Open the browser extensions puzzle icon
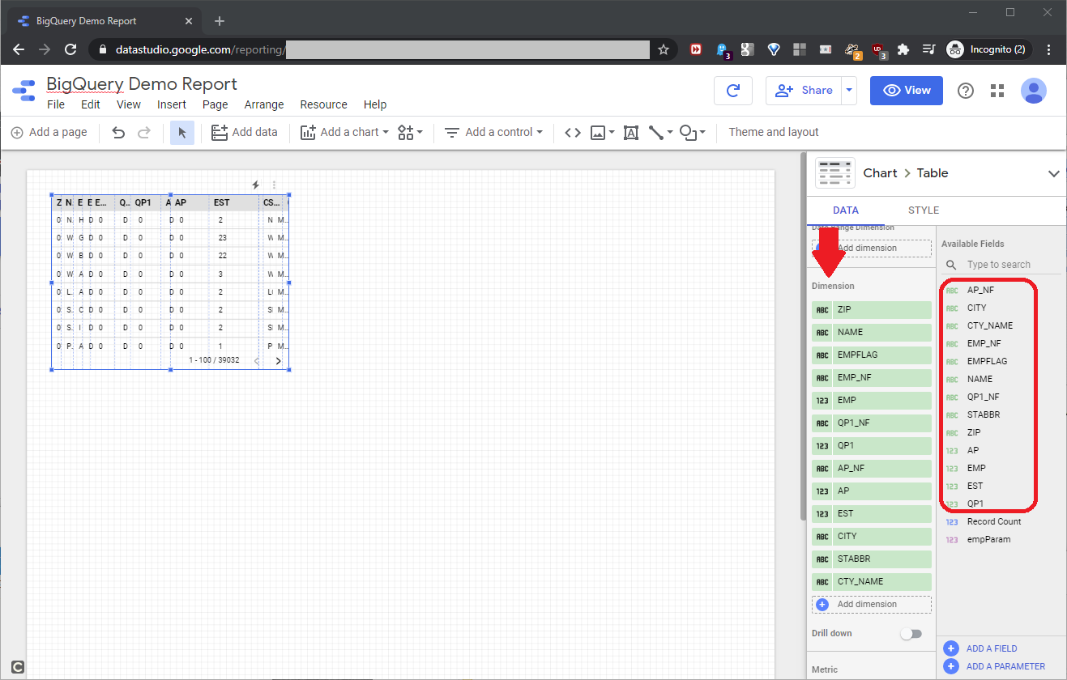The height and width of the screenshot is (680, 1067). (x=904, y=49)
